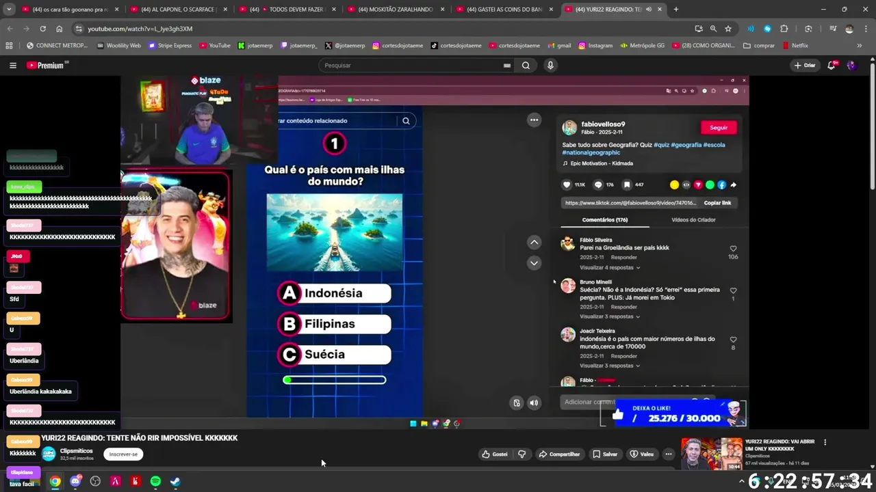
Task: Click the Seguir follow button in TikTok panel
Action: pos(719,128)
